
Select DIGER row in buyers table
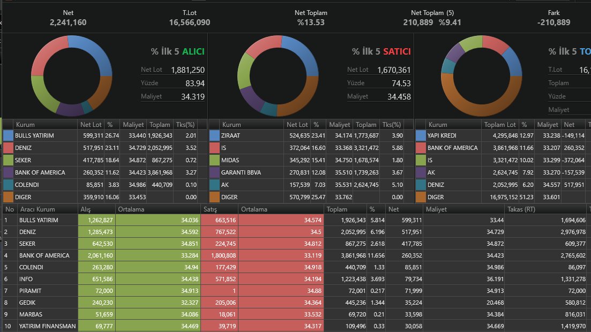[105, 197]
